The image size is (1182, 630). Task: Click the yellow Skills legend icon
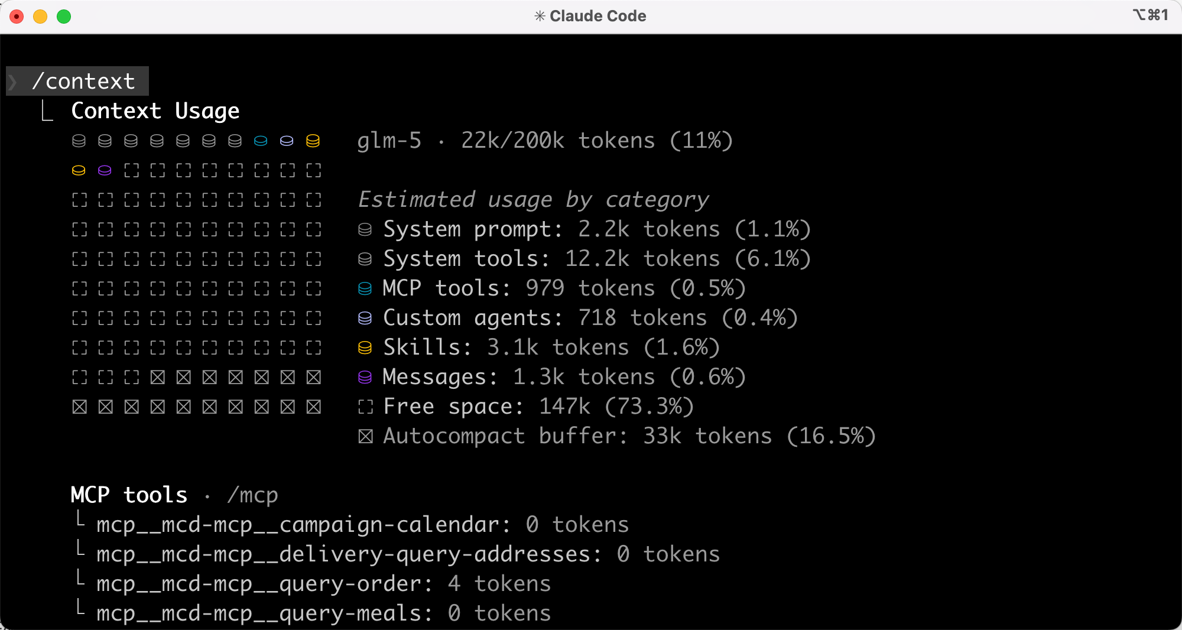(x=365, y=348)
